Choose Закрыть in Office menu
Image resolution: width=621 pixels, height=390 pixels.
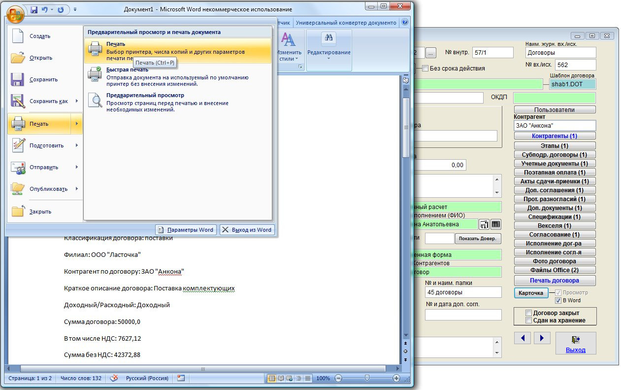(45, 212)
